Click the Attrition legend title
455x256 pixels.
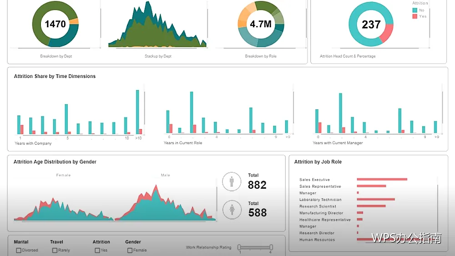(x=420, y=3)
